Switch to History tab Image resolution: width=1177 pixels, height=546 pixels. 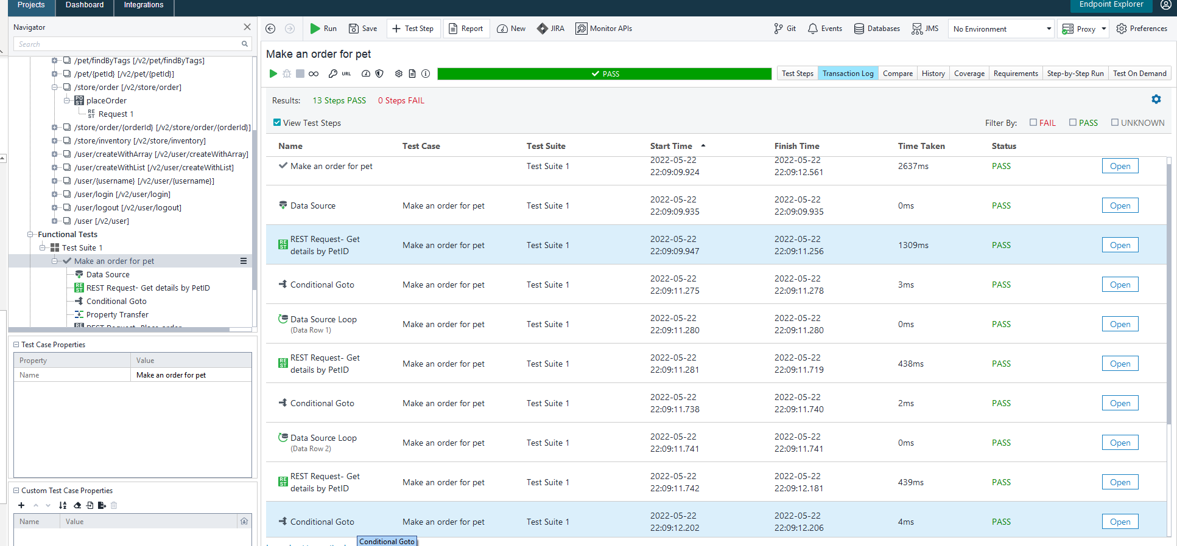933,73
